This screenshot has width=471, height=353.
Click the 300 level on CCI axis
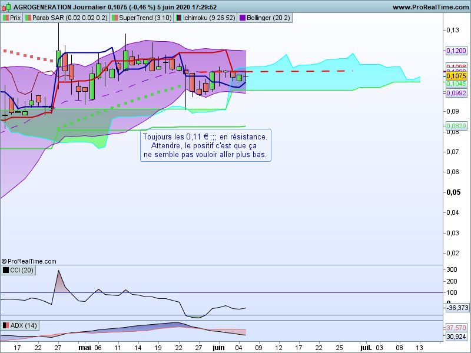point(452,269)
